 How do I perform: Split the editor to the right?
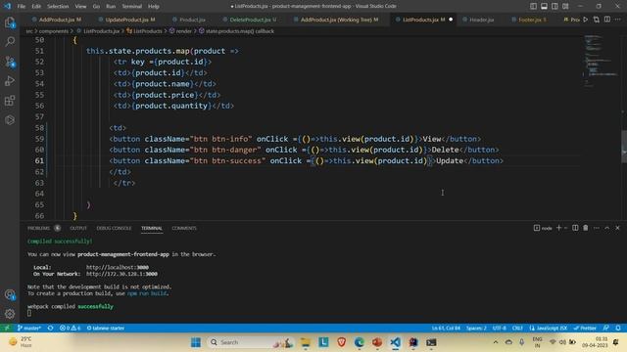coord(607,20)
